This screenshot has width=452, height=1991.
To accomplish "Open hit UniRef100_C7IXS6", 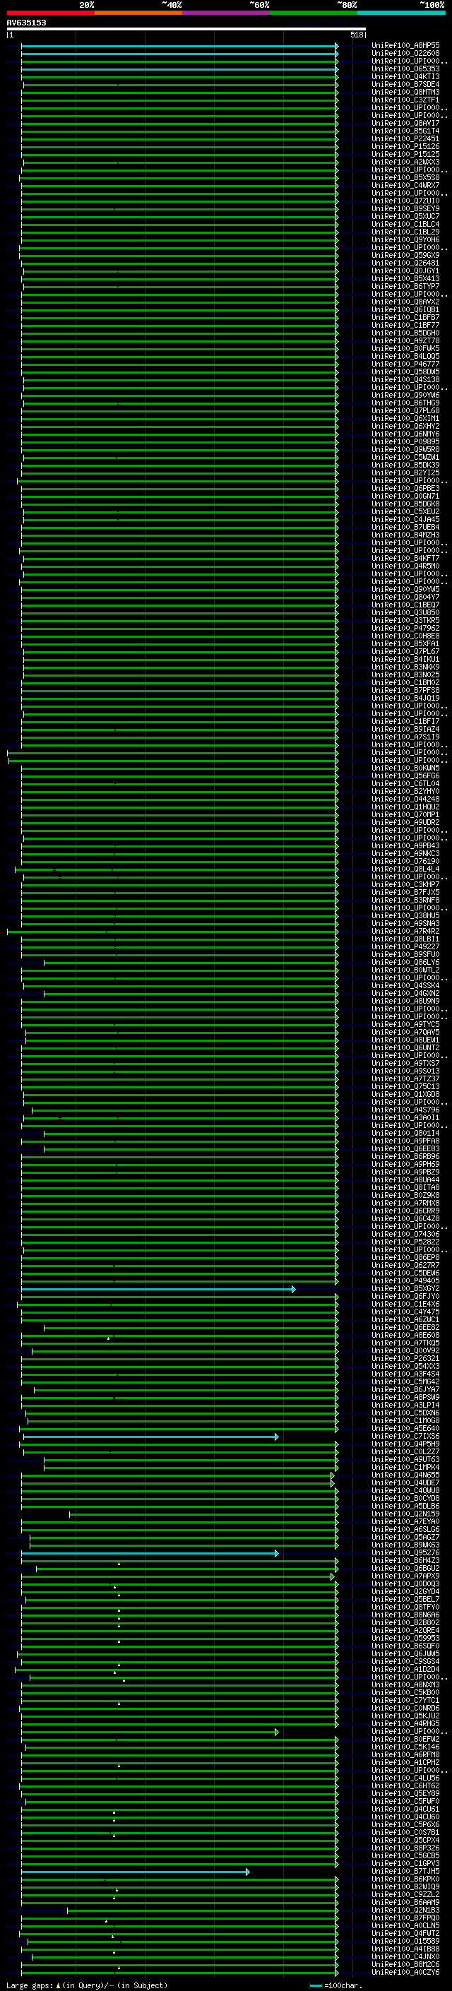I will click(x=405, y=1436).
